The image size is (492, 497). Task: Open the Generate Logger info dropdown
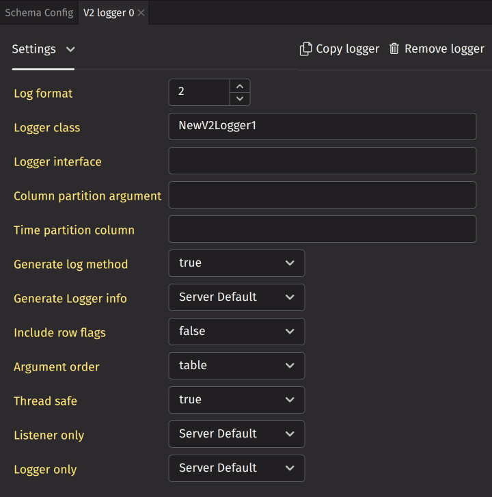pyautogui.click(x=236, y=297)
